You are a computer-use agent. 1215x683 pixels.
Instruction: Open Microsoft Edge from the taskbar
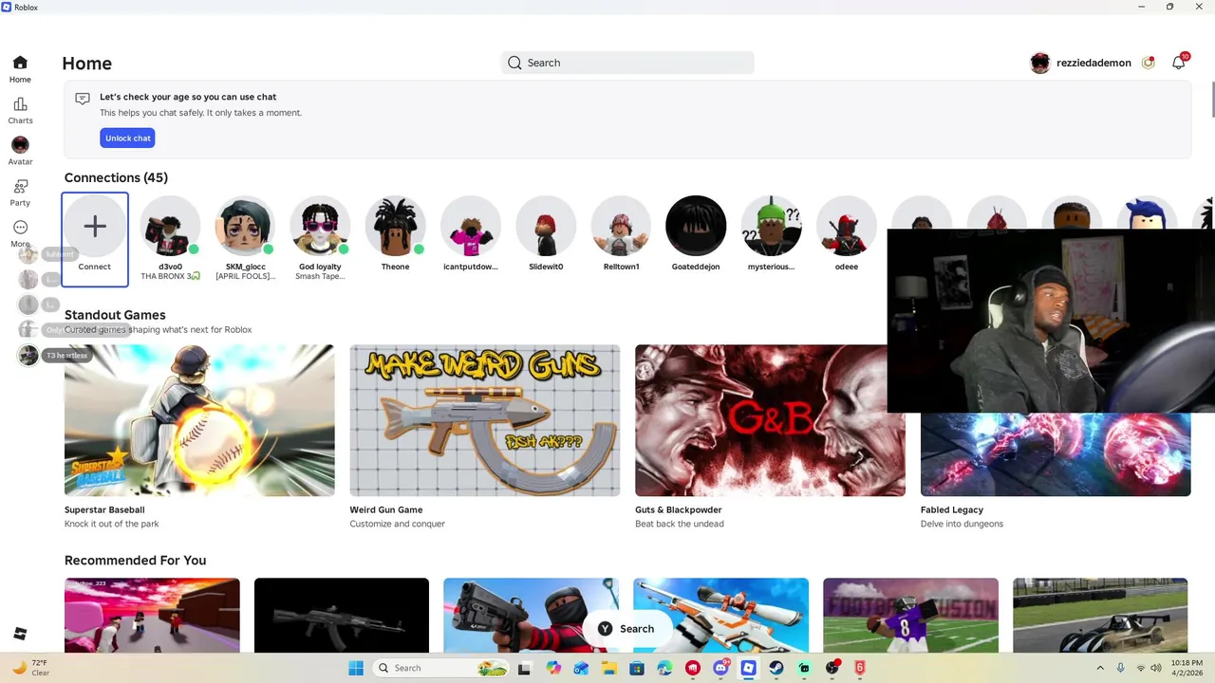point(664,668)
